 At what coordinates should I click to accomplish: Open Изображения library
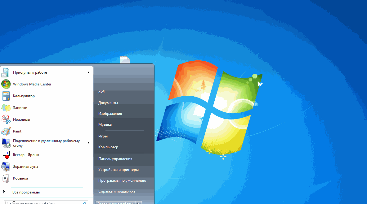point(110,114)
